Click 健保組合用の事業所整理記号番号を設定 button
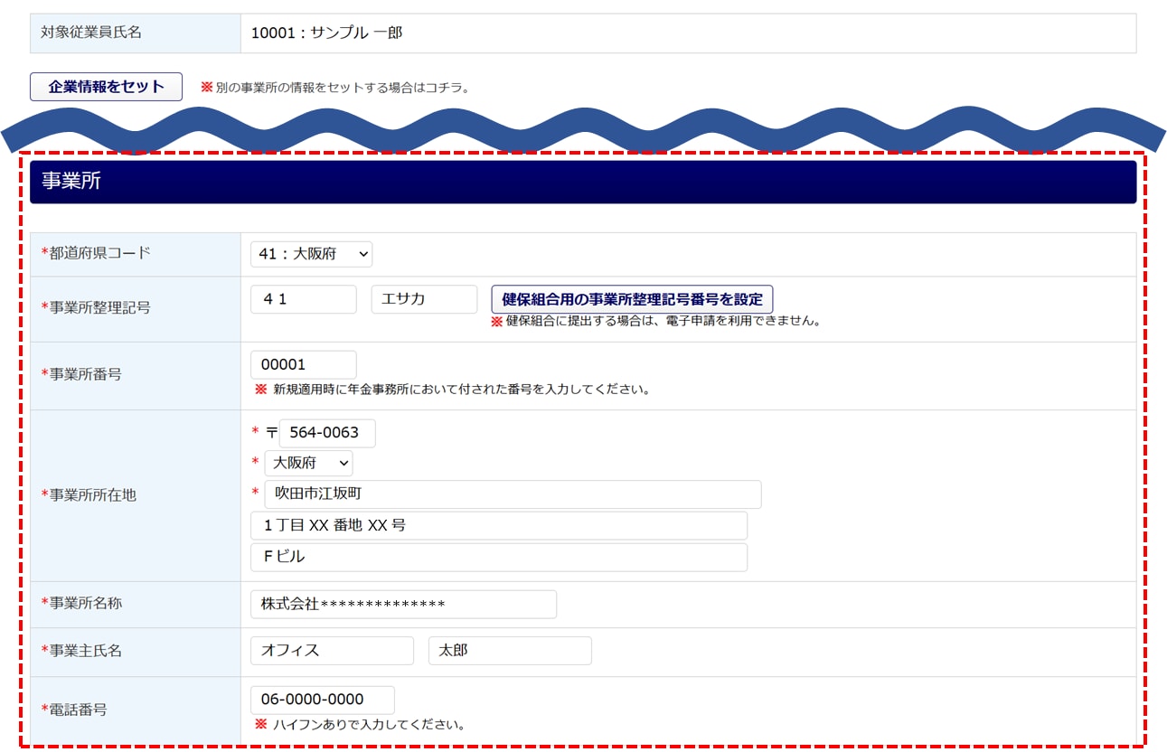The width and height of the screenshot is (1167, 752). click(632, 299)
